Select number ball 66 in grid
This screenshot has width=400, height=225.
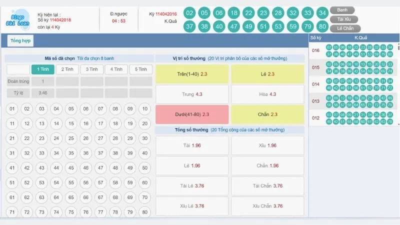pos(85,197)
